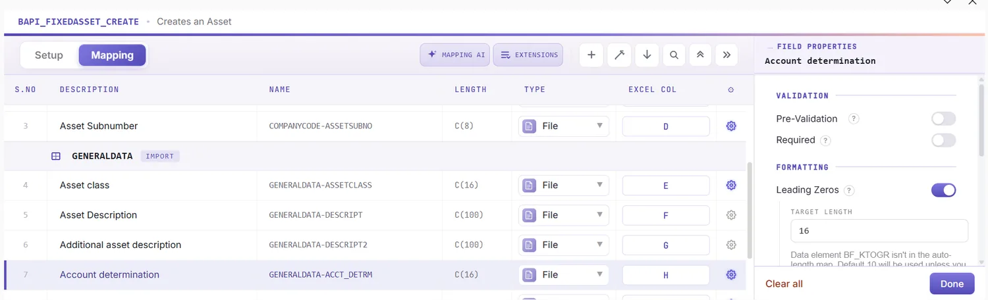Viewport: 988px width, 300px height.
Task: Click the double chevron up collapse icon
Action: 700,55
